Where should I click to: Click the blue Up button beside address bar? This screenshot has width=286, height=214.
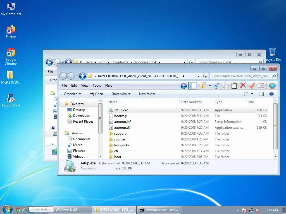(82, 76)
